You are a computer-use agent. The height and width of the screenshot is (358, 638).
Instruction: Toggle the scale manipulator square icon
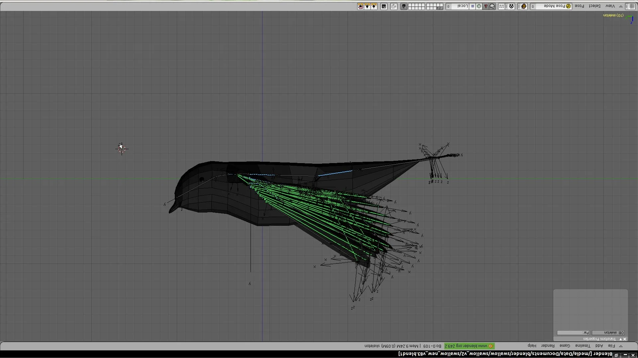coord(473,6)
